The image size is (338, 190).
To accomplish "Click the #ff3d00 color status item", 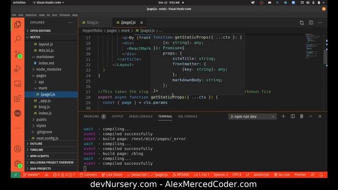I will coord(181,175).
